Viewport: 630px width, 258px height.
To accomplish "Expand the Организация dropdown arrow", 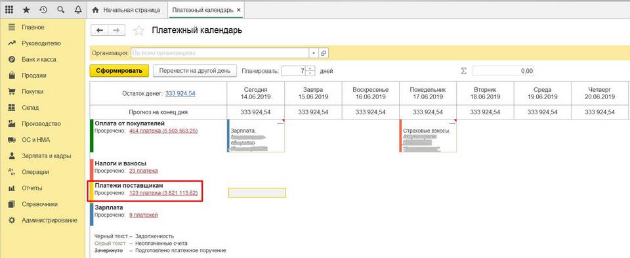I will click(314, 53).
